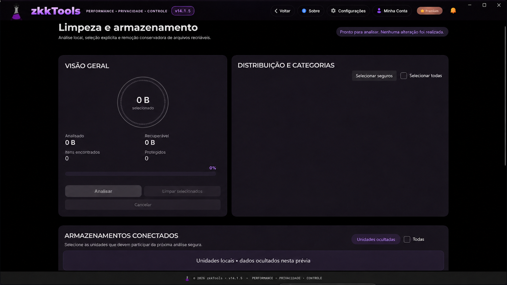Screen dimensions: 507x285
Task: Click the Minha Conta user icon
Action: 379,11
